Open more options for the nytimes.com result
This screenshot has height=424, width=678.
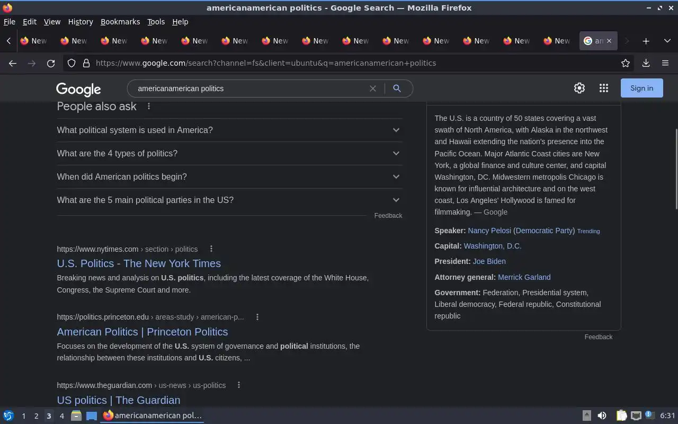click(211, 249)
